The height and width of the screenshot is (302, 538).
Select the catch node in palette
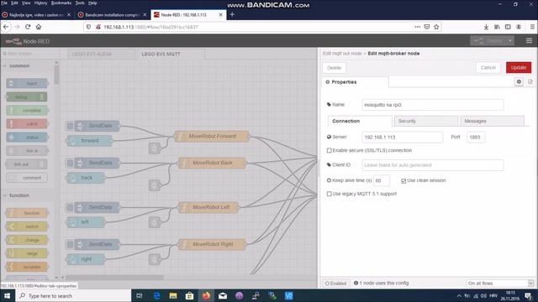(x=27, y=124)
